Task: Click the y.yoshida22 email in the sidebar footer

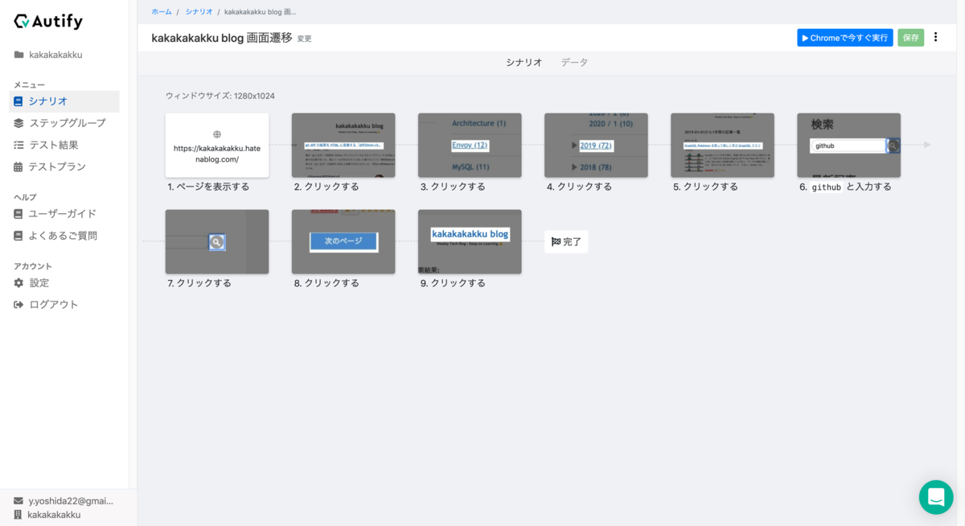Action: pyautogui.click(x=71, y=500)
